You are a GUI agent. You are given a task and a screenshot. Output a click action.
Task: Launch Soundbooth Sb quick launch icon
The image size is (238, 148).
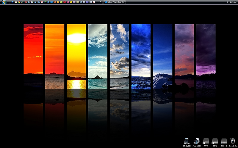click(77, 2)
